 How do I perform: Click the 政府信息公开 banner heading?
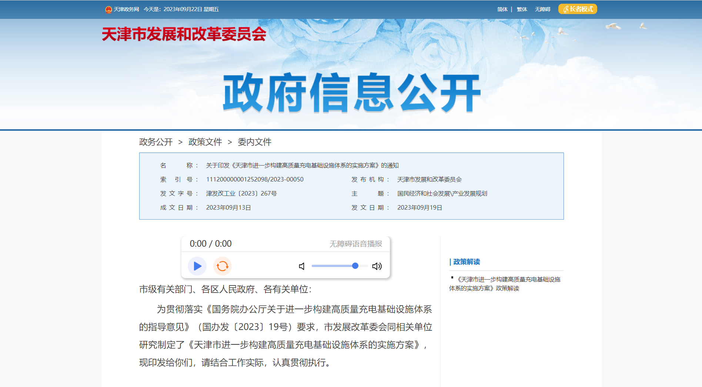(351, 93)
